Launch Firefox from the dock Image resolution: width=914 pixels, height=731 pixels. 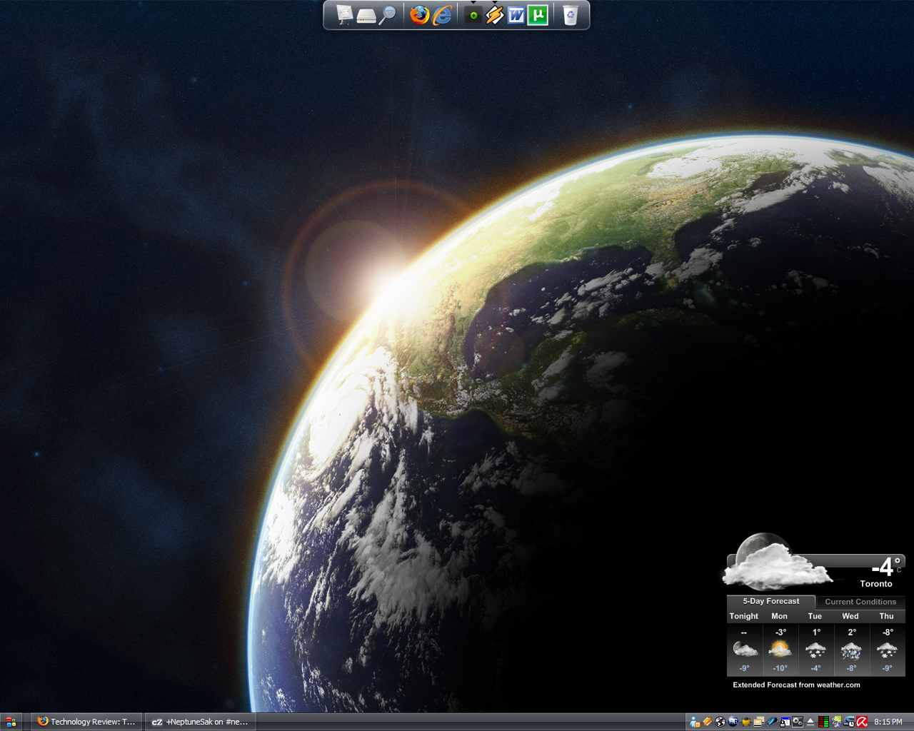[x=420, y=15]
